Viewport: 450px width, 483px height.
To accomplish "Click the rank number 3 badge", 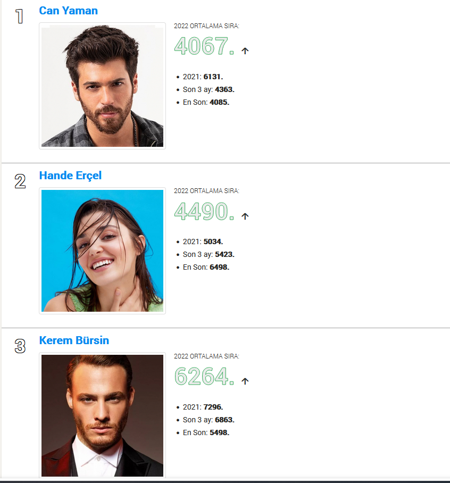I will (20, 346).
